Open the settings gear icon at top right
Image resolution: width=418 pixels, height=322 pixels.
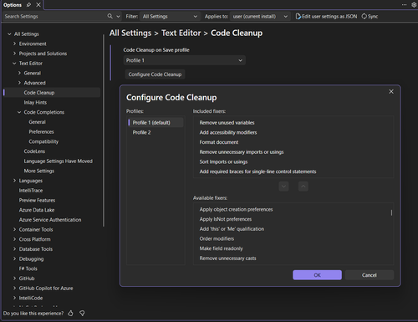coord(414,5)
